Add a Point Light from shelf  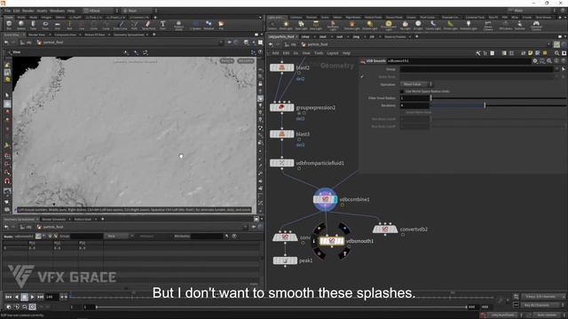(x=286, y=26)
